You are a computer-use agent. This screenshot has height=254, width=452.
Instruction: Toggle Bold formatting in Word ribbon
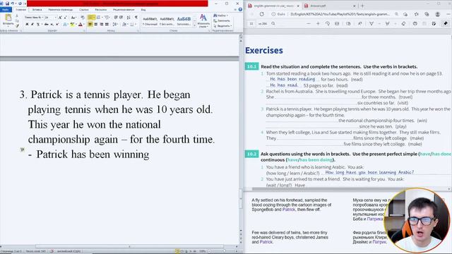(x=27, y=24)
